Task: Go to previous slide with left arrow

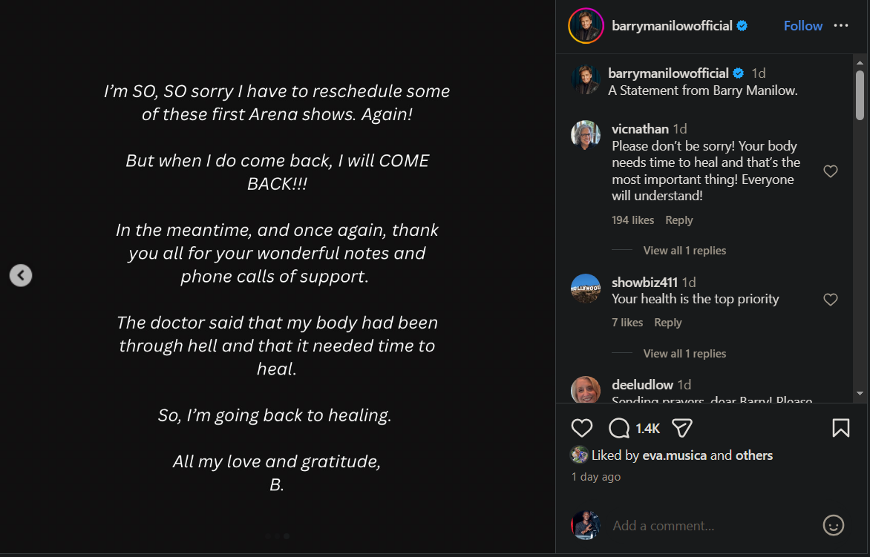Action: [x=21, y=275]
